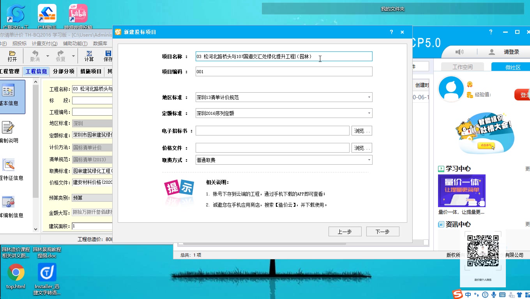Toggle the Sogou punctuation mode button

click(477, 294)
